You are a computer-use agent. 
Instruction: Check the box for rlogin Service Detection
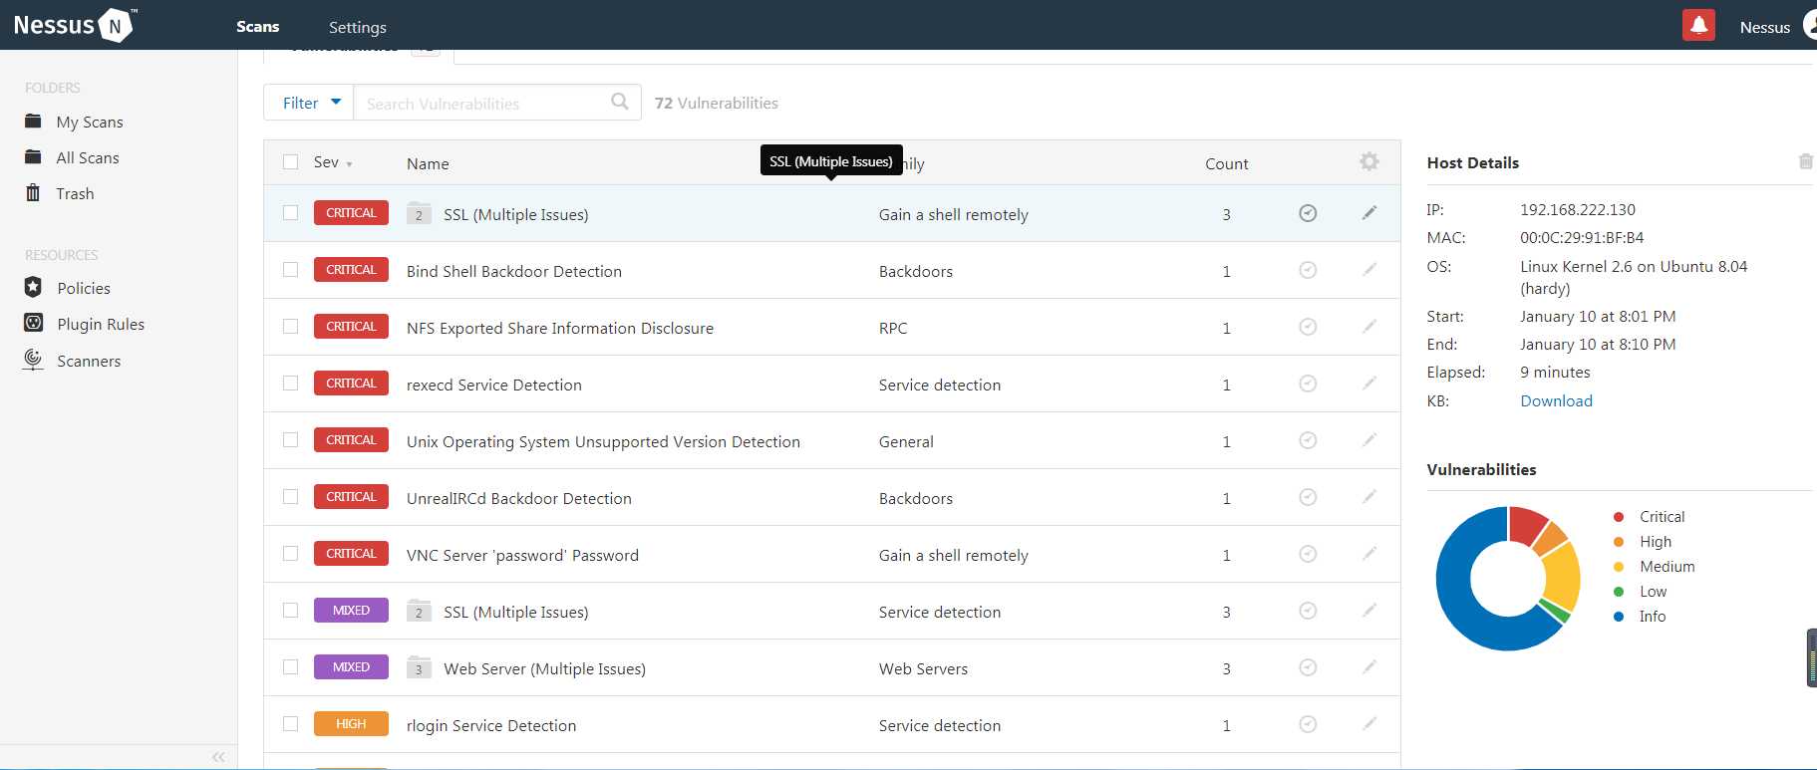290,723
